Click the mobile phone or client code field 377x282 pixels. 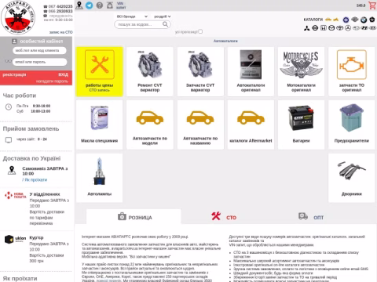39,50
